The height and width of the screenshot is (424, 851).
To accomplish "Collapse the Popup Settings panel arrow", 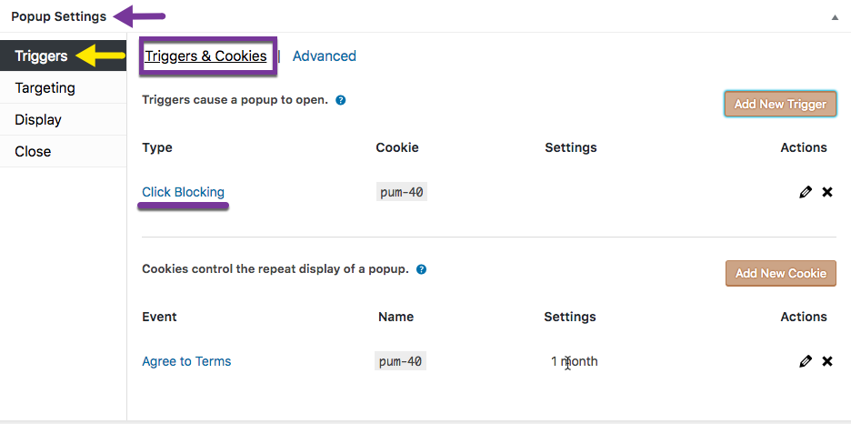I will (835, 17).
